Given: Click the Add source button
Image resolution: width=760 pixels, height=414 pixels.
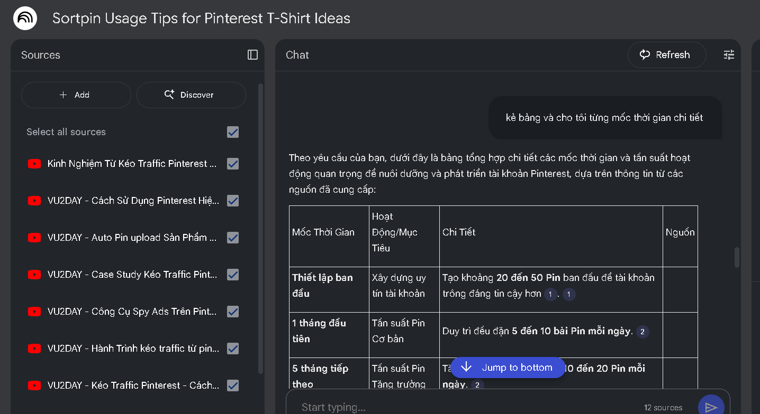Looking at the screenshot, I should [x=76, y=95].
